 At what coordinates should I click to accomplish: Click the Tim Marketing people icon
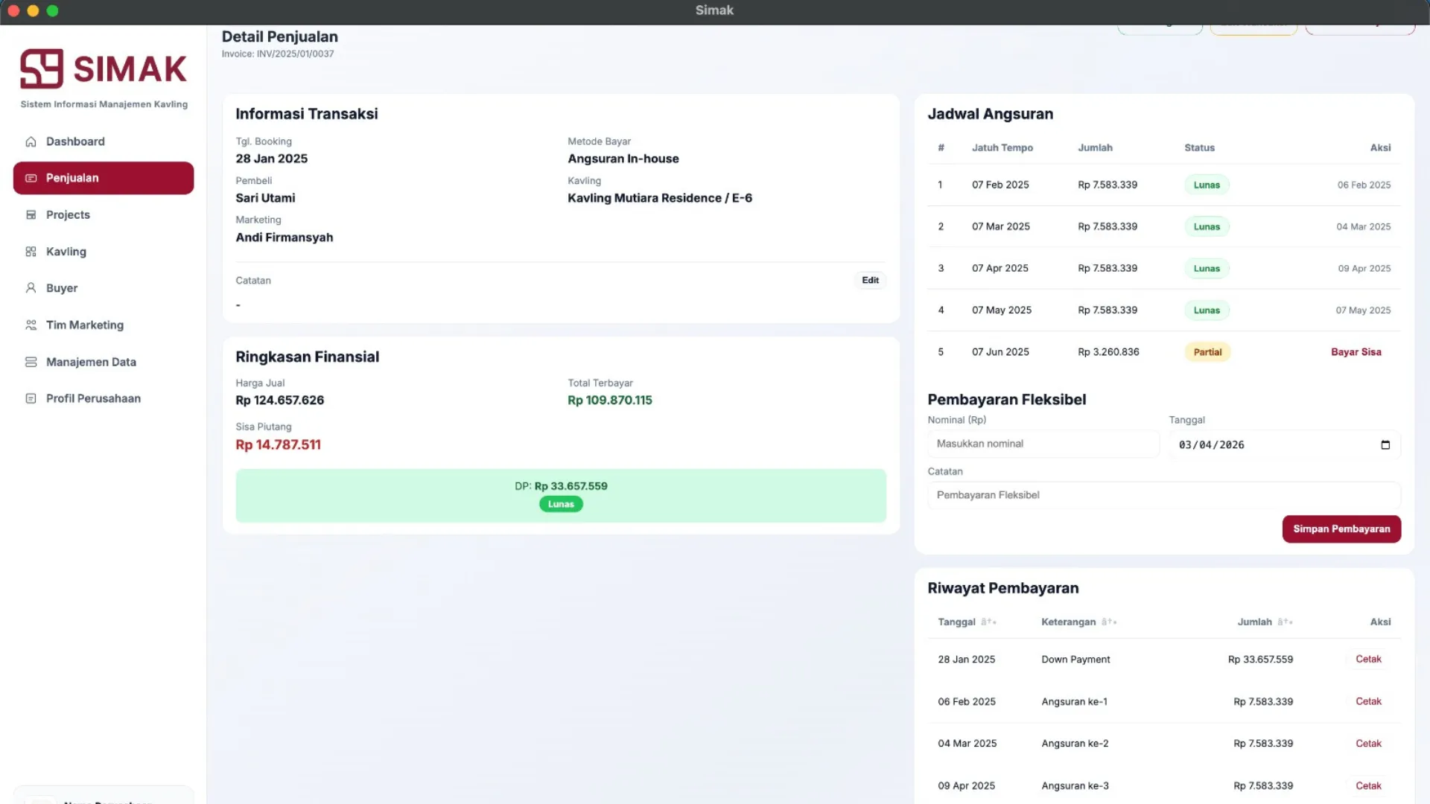[x=31, y=325]
